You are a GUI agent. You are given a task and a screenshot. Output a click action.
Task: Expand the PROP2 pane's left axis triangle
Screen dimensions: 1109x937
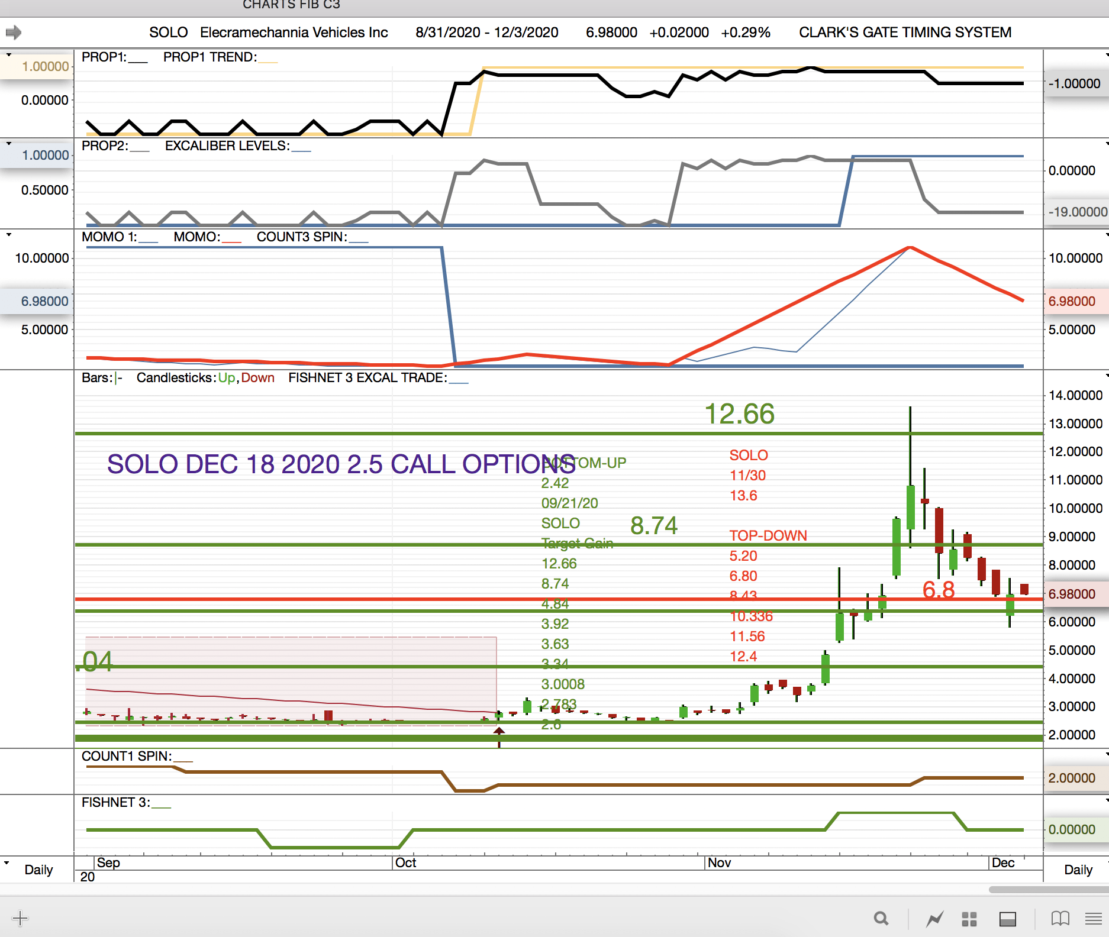point(9,143)
